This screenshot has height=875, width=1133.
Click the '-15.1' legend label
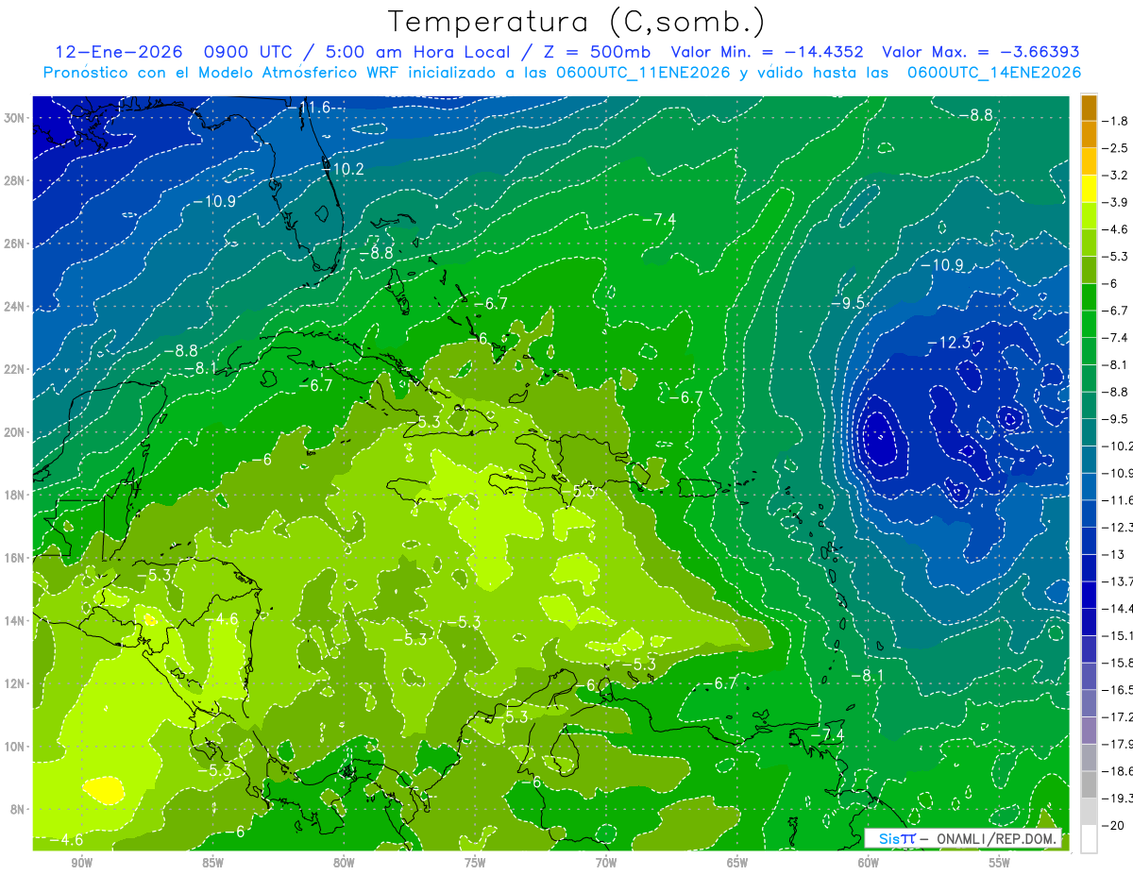point(1118,635)
